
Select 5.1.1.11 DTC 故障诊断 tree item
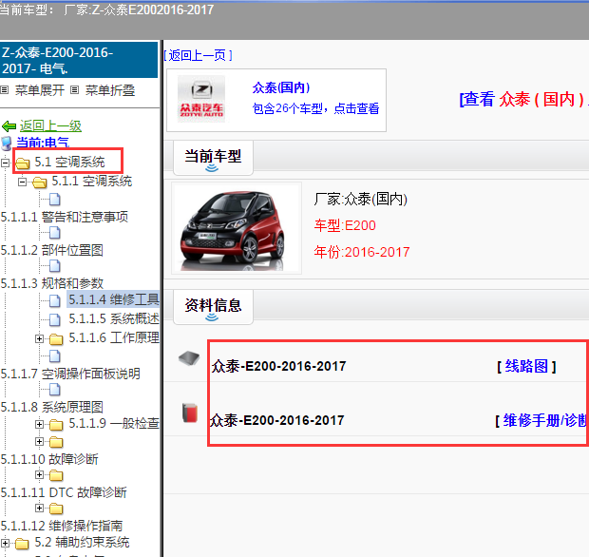point(64,492)
